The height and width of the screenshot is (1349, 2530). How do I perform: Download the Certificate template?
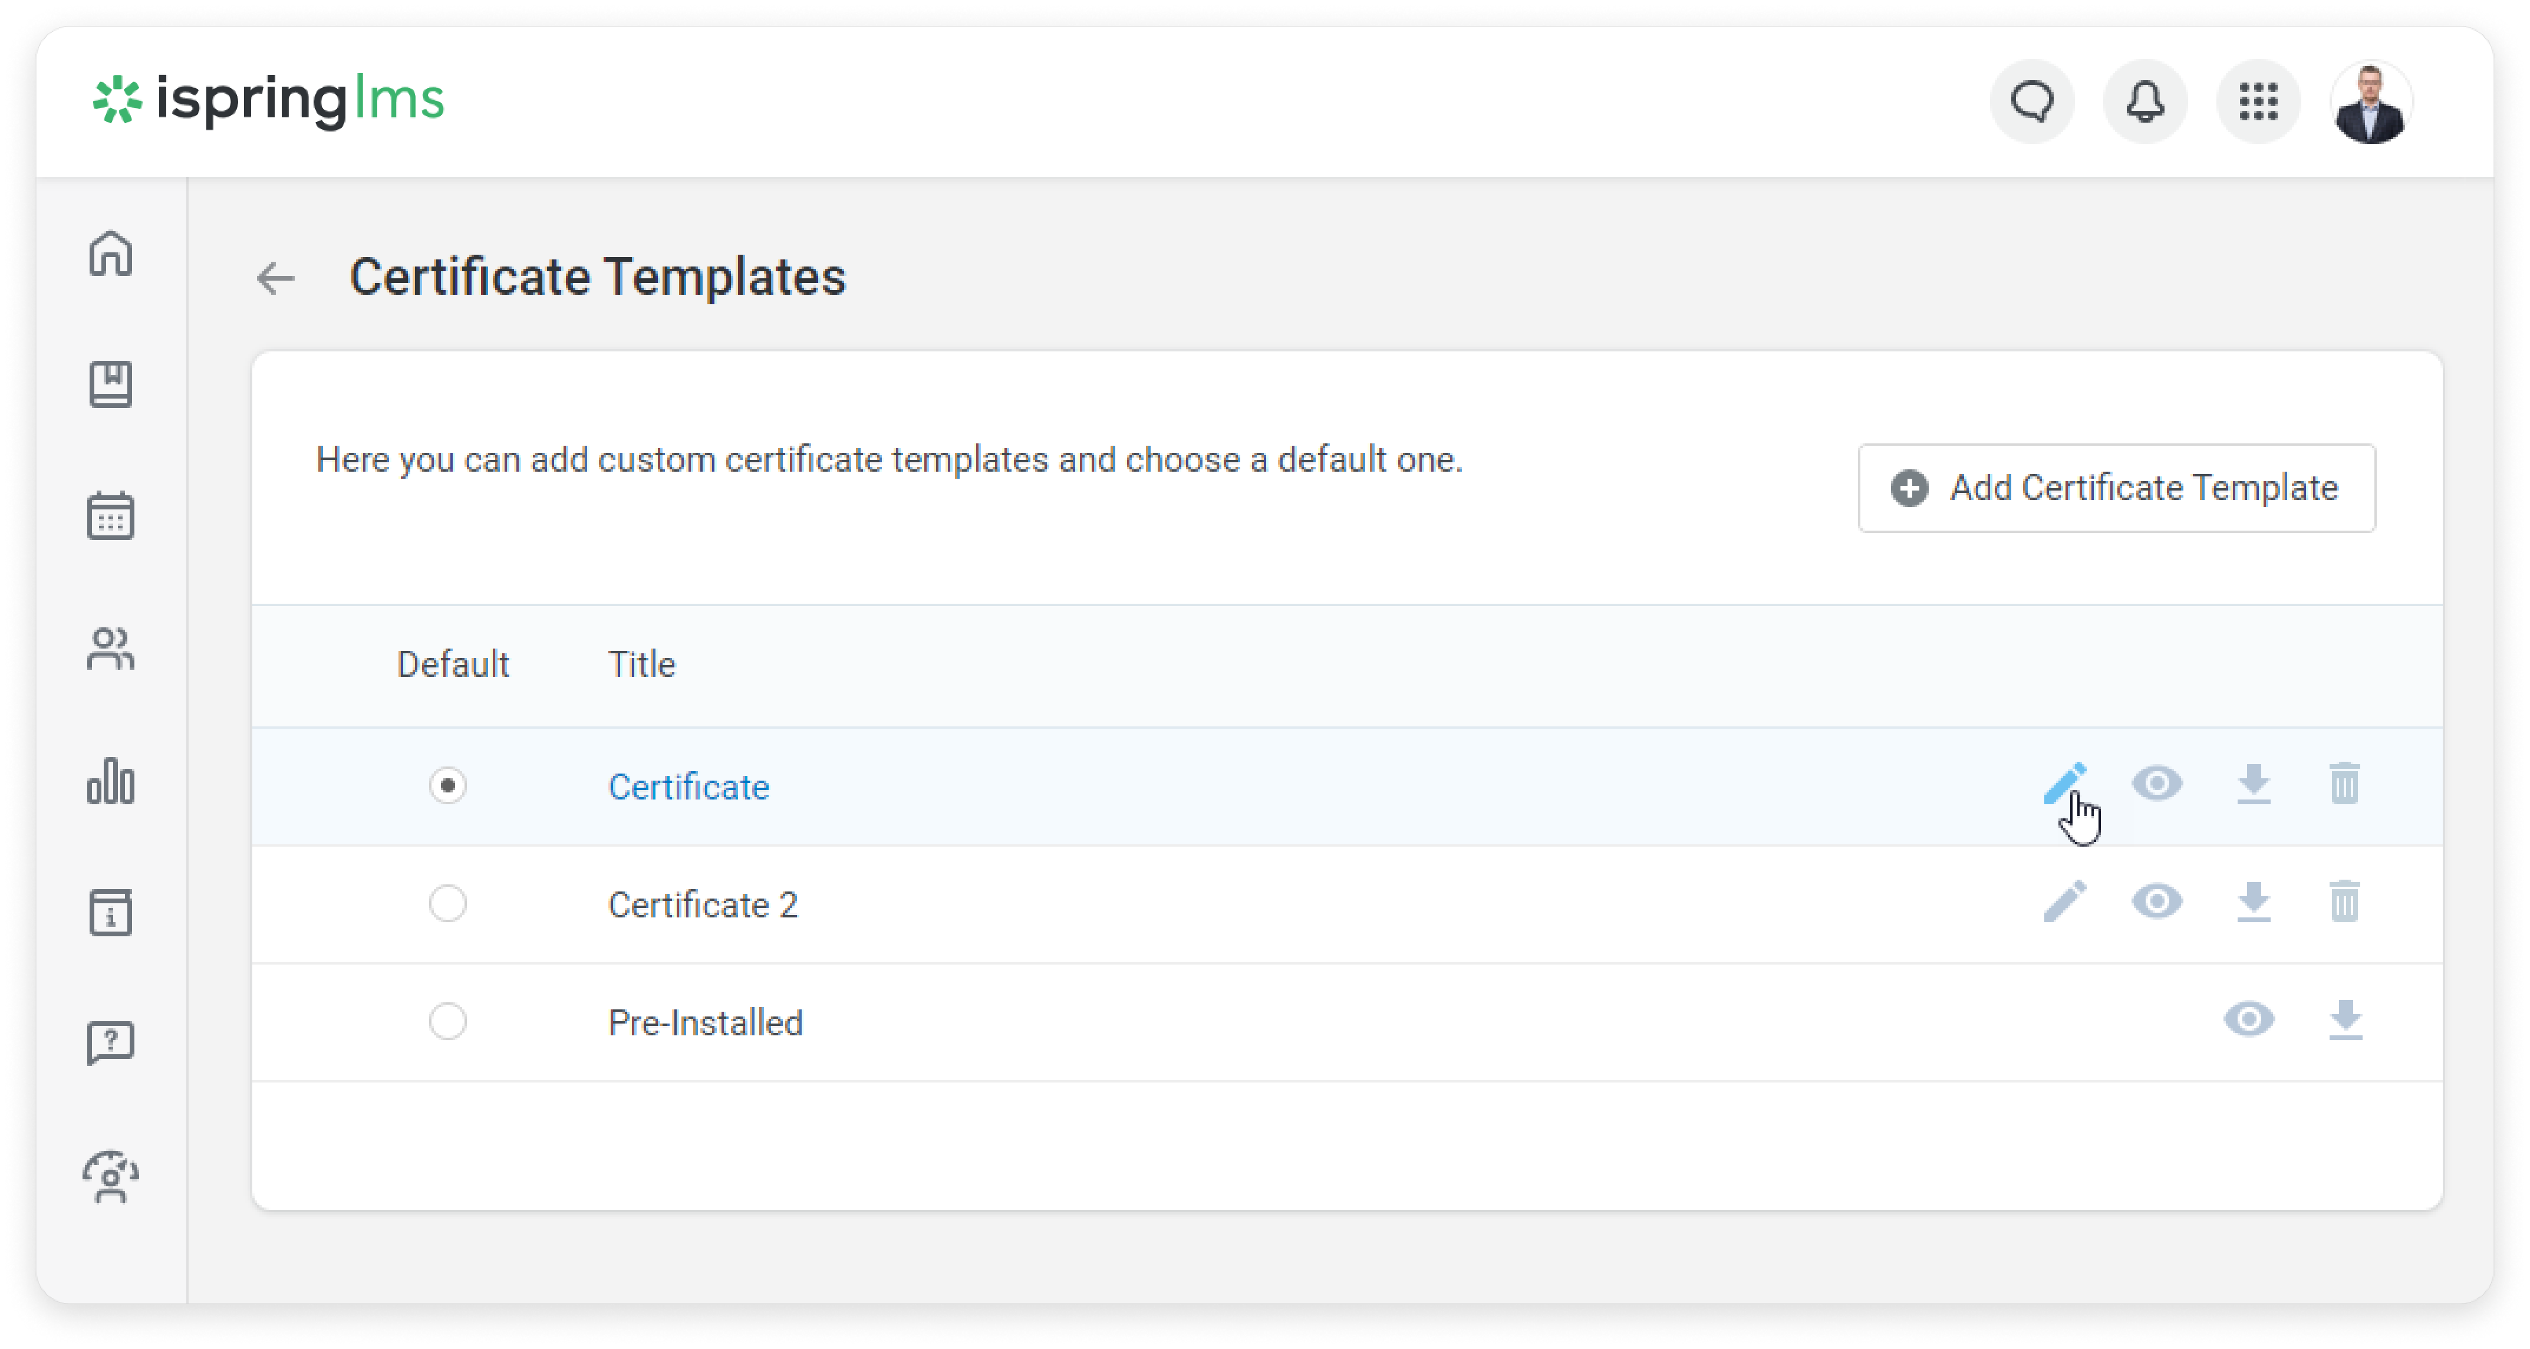(2254, 784)
